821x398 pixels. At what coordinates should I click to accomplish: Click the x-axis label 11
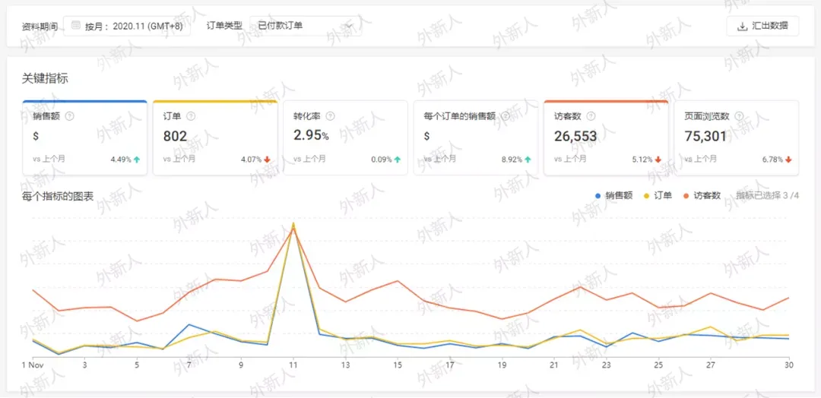click(x=293, y=365)
